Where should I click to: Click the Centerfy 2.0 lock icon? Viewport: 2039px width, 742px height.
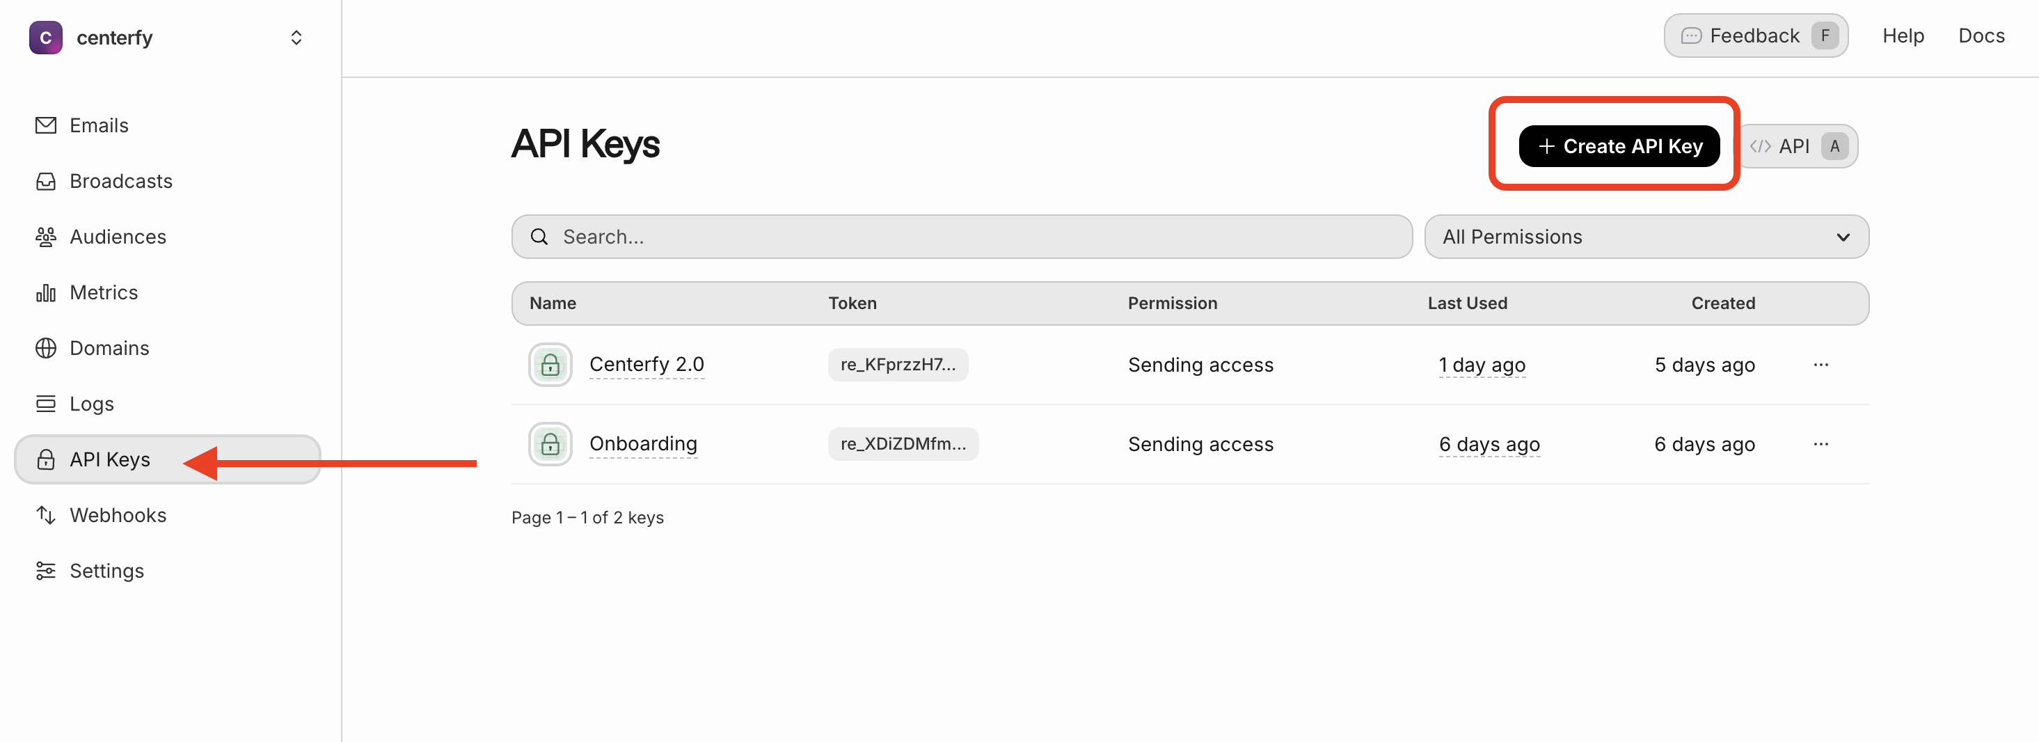coord(550,365)
